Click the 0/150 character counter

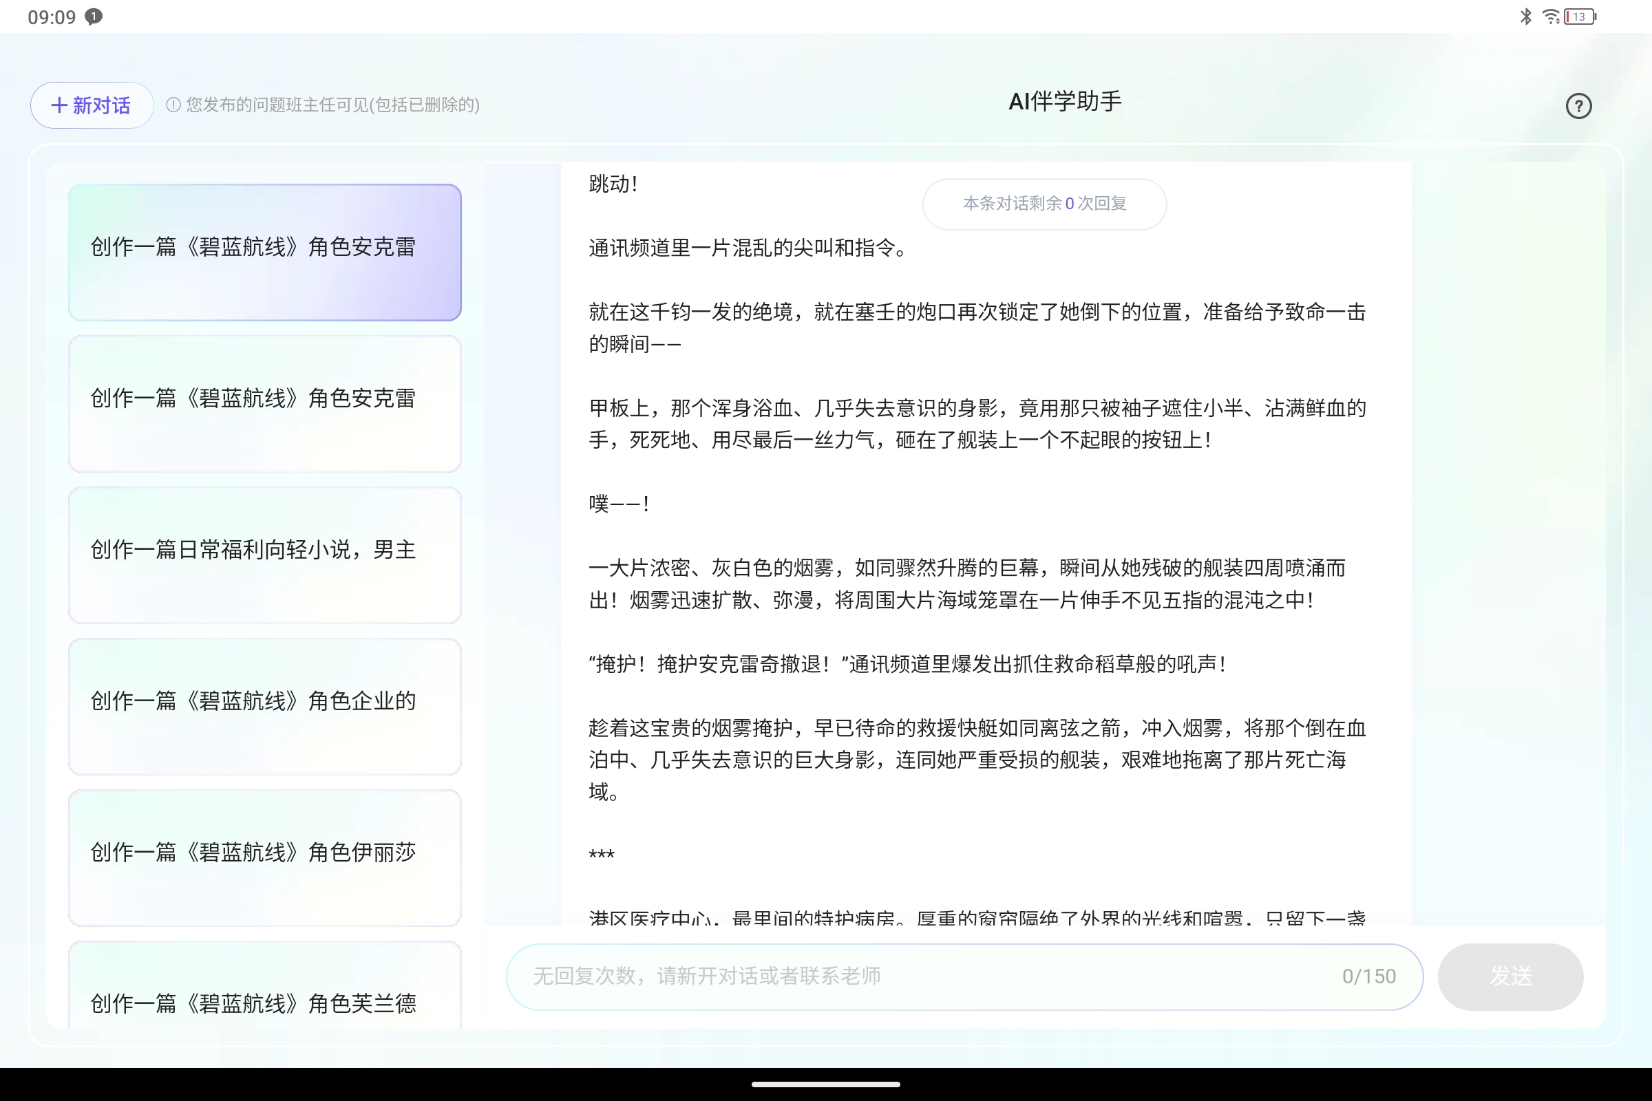pos(1368,976)
